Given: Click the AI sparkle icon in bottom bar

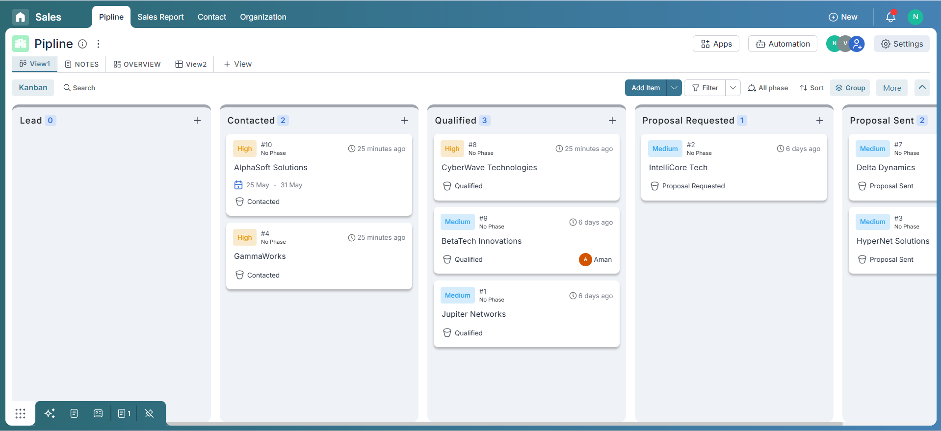Looking at the screenshot, I should click(50, 413).
